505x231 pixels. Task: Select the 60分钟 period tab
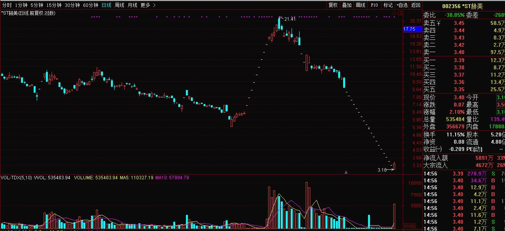click(x=91, y=5)
